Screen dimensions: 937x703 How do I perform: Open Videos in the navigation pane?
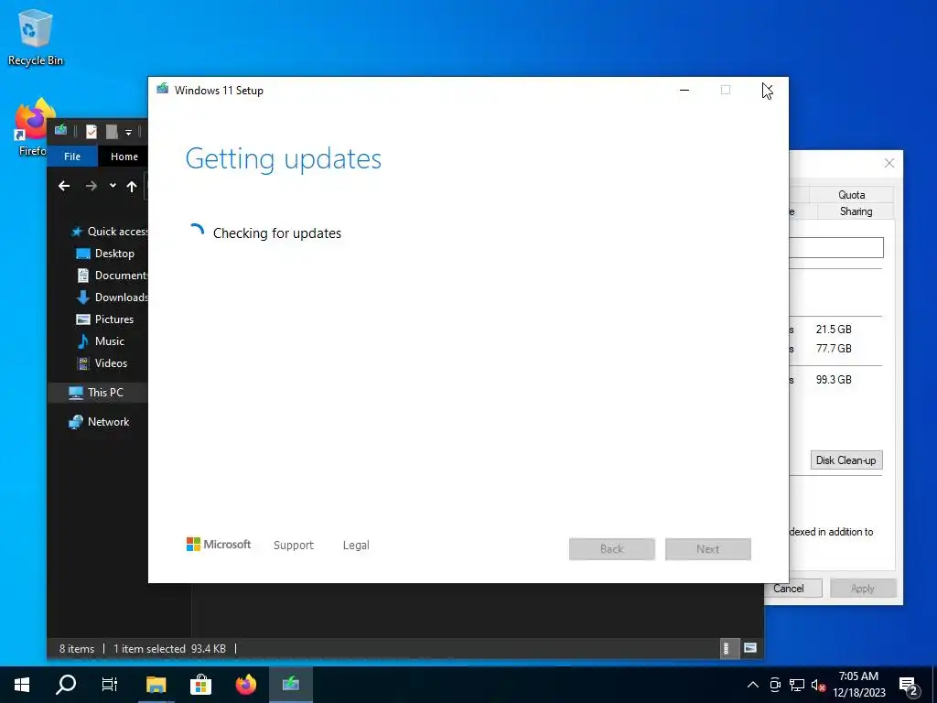coord(102,363)
